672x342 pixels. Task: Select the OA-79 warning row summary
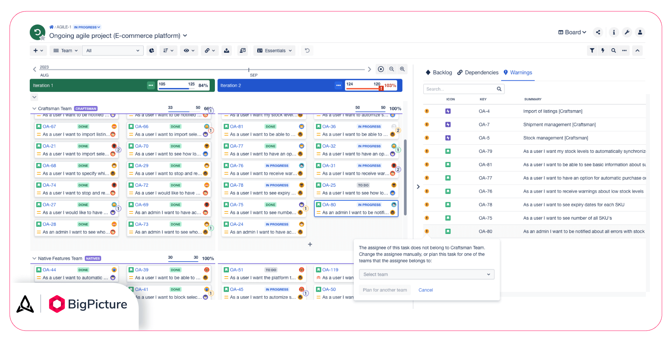[584, 151]
